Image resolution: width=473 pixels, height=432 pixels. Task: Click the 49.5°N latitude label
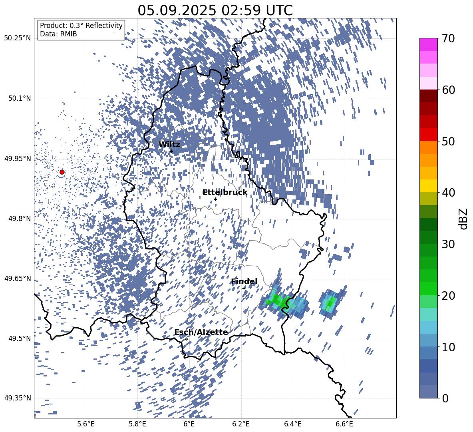coord(20,338)
